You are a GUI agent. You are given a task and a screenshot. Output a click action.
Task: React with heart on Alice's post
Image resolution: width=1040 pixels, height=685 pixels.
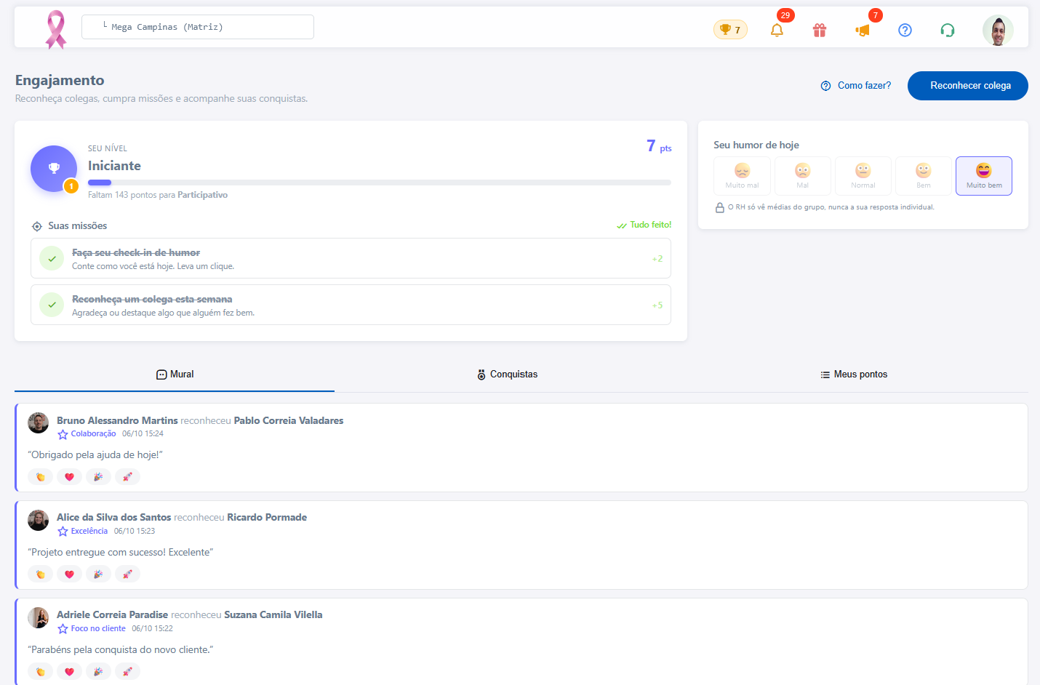(x=70, y=574)
